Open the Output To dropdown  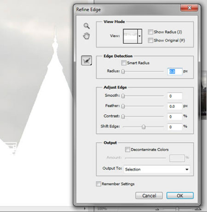[157, 169]
